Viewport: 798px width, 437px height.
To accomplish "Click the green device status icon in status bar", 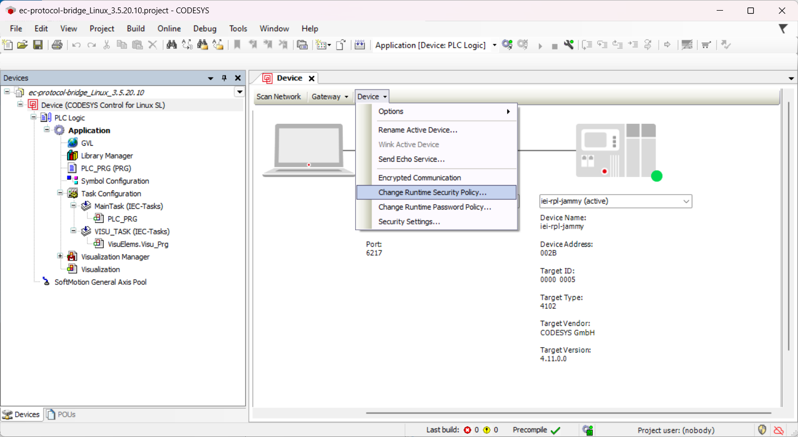I will click(x=587, y=430).
